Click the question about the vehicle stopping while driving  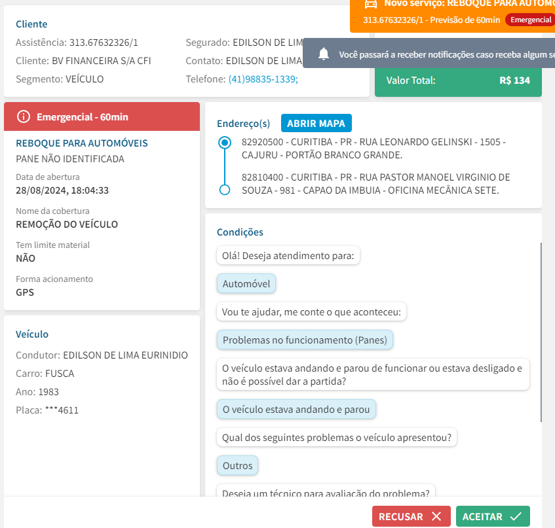(x=373, y=374)
